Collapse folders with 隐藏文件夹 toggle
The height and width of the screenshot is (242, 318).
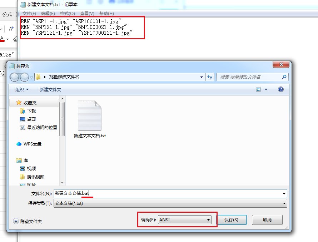coord(28,221)
